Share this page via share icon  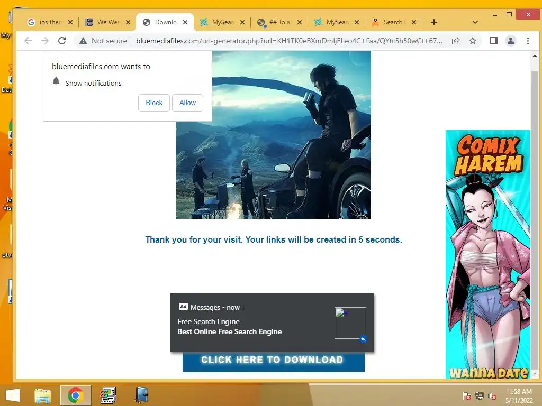[x=456, y=41]
